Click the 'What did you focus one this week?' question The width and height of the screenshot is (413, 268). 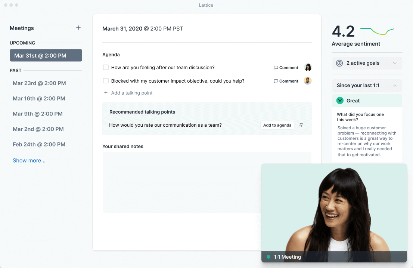[360, 117]
